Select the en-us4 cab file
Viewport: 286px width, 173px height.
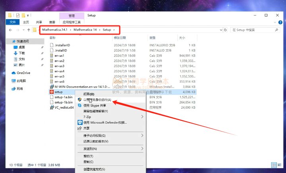[x=59, y=71]
